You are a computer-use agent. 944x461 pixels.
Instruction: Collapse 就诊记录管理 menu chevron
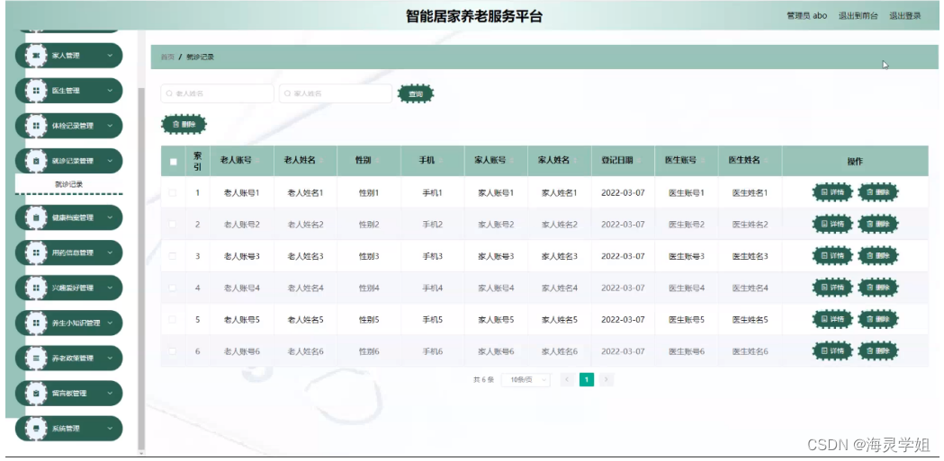pos(110,161)
